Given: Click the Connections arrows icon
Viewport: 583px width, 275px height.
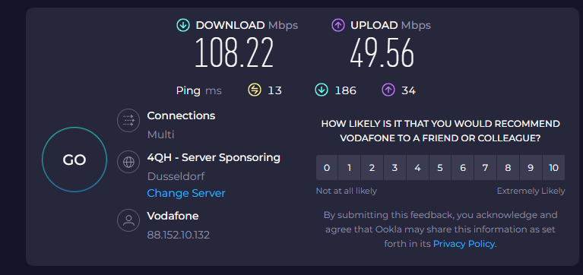Looking at the screenshot, I should coord(128,121).
